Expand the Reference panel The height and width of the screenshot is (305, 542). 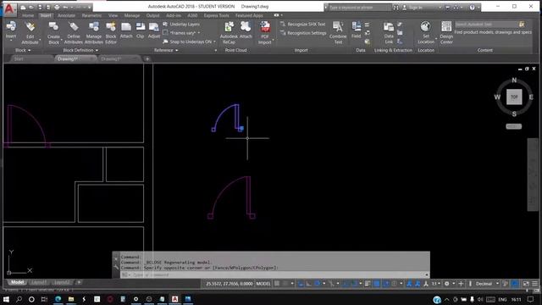coord(166,50)
